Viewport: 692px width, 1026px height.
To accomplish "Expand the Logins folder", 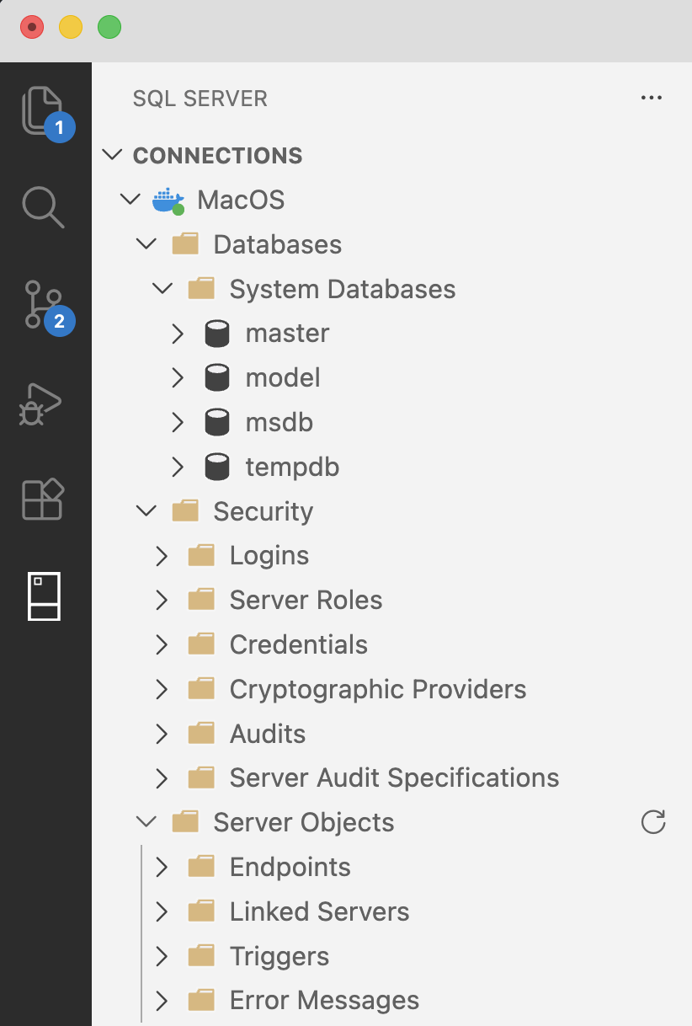I will point(162,555).
